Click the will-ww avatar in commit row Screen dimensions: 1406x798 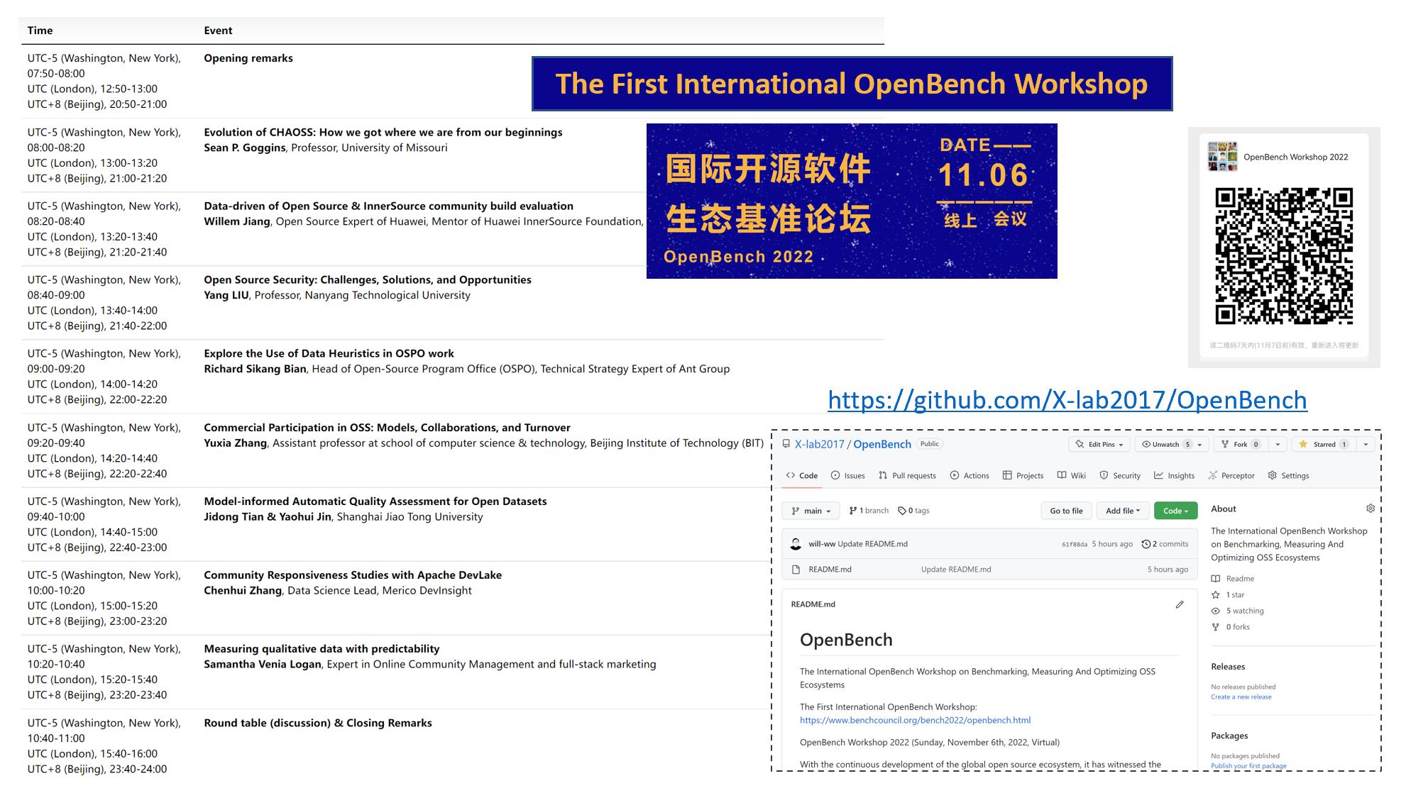coord(796,544)
